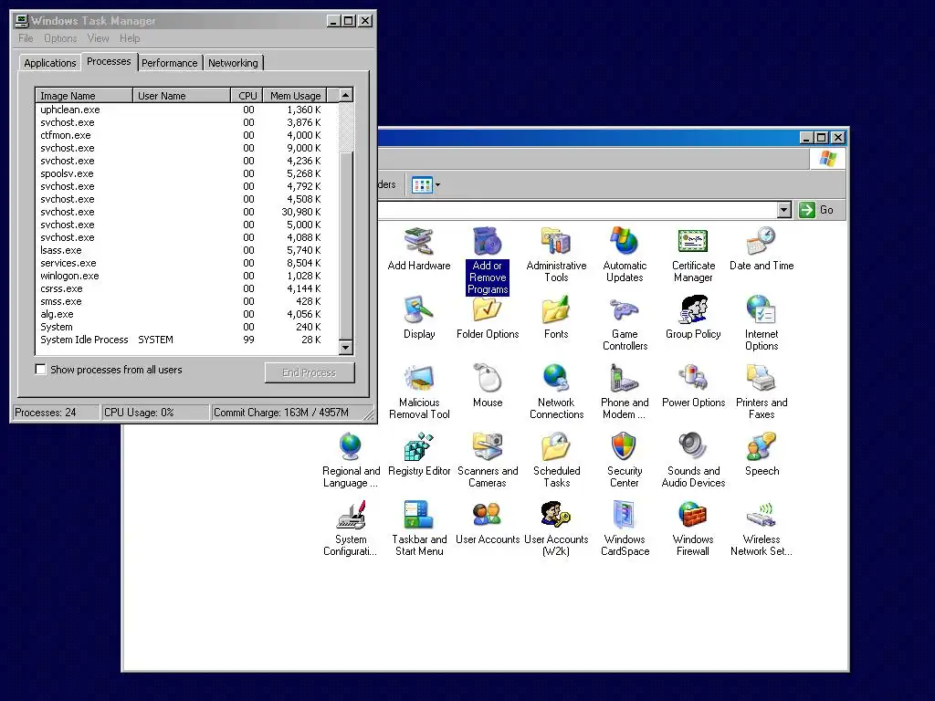Switch to the Performance tab
Viewport: 935px width, 701px height.
point(169,63)
